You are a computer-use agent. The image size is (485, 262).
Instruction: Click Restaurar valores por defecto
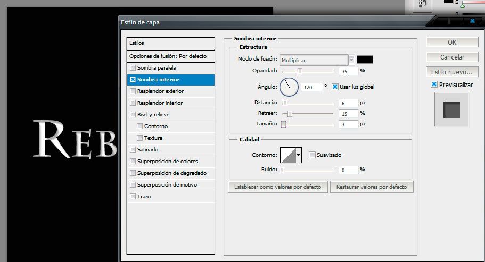click(x=372, y=187)
